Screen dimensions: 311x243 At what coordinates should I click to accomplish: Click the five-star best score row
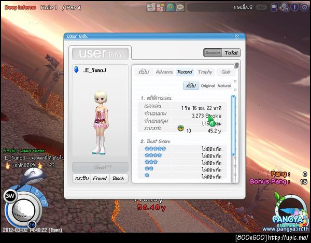pos(182,149)
